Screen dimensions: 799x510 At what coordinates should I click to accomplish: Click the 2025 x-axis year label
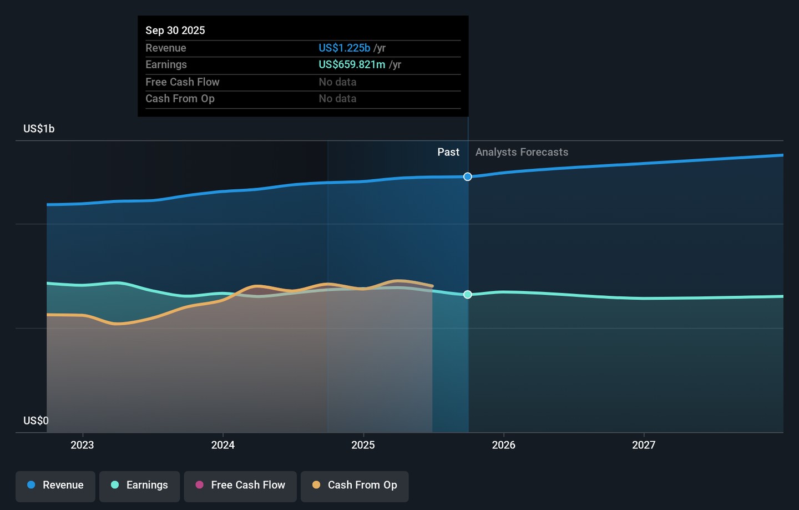[x=363, y=445]
